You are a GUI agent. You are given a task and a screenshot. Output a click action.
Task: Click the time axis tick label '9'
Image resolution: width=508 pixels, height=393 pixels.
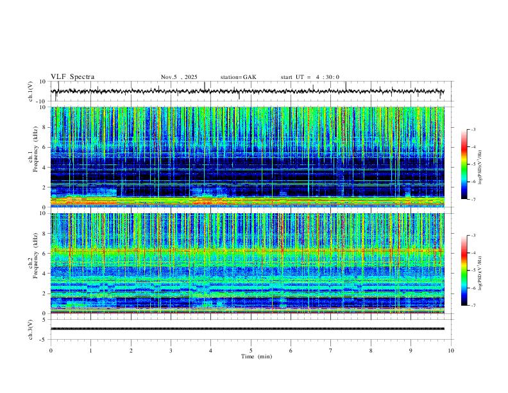pos(411,351)
